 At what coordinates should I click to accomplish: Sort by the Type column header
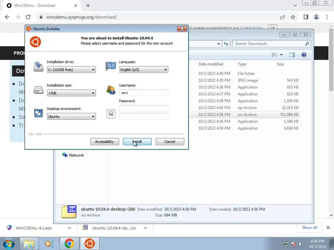[x=242, y=64]
